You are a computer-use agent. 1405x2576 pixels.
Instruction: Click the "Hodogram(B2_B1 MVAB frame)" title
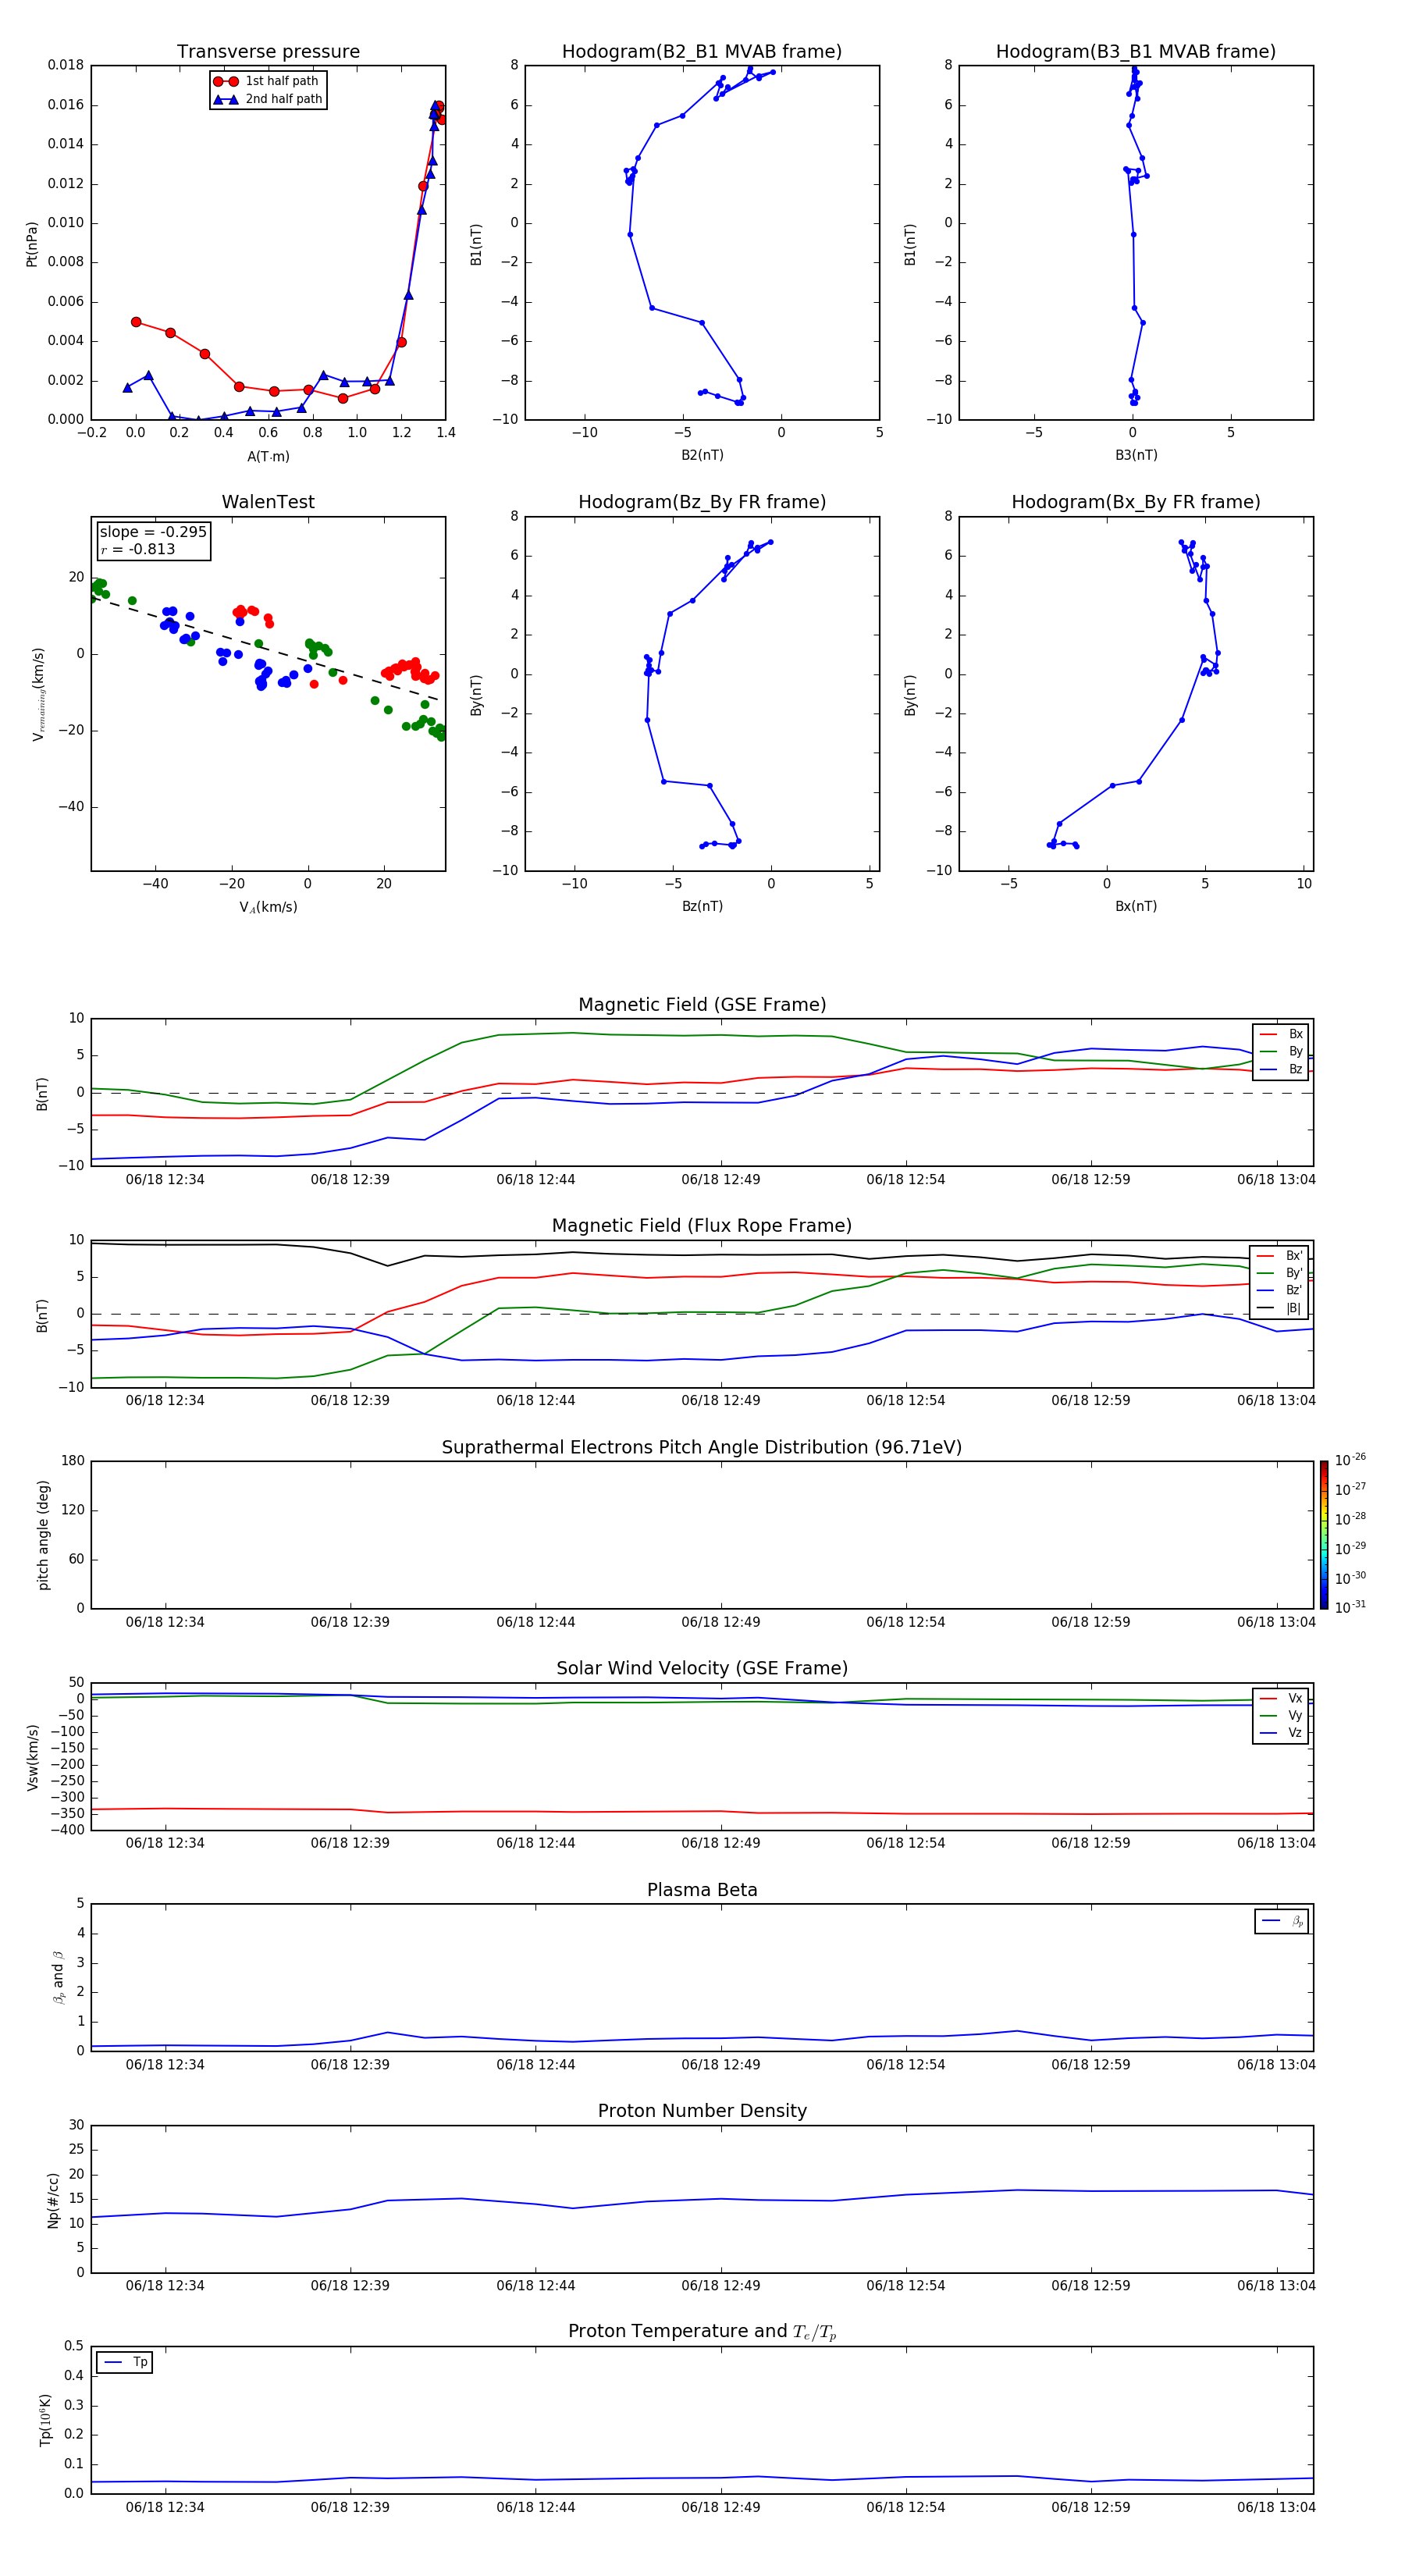[x=701, y=51]
